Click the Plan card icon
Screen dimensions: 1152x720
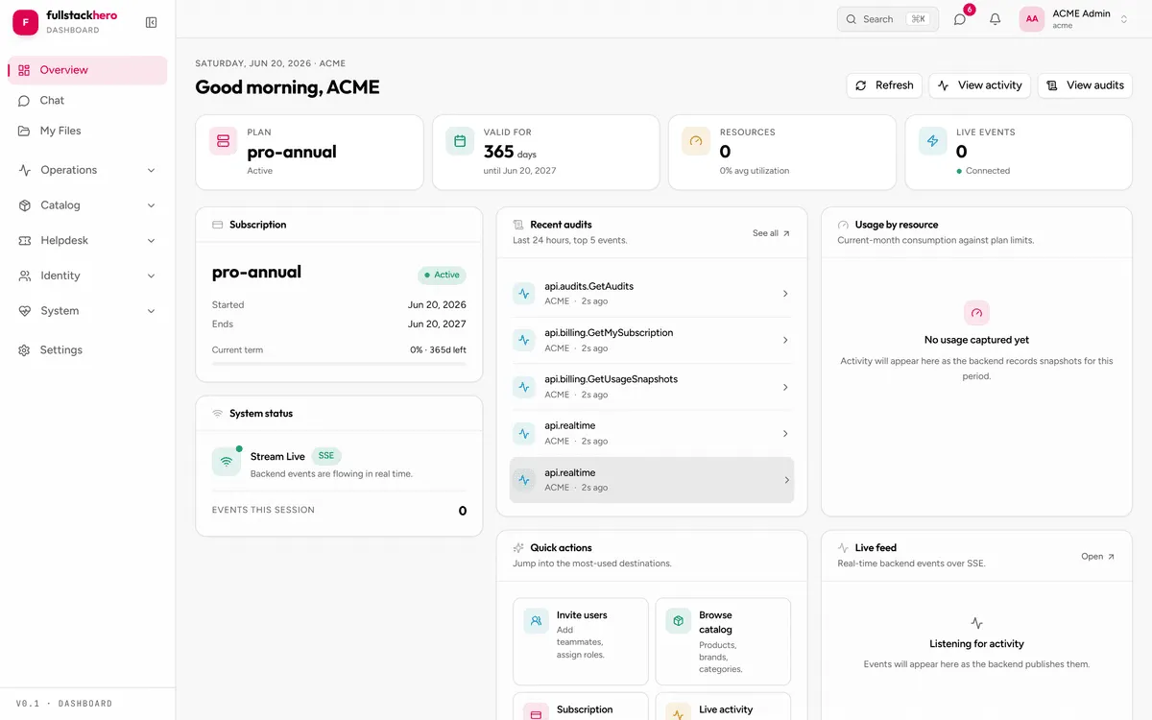click(x=223, y=141)
